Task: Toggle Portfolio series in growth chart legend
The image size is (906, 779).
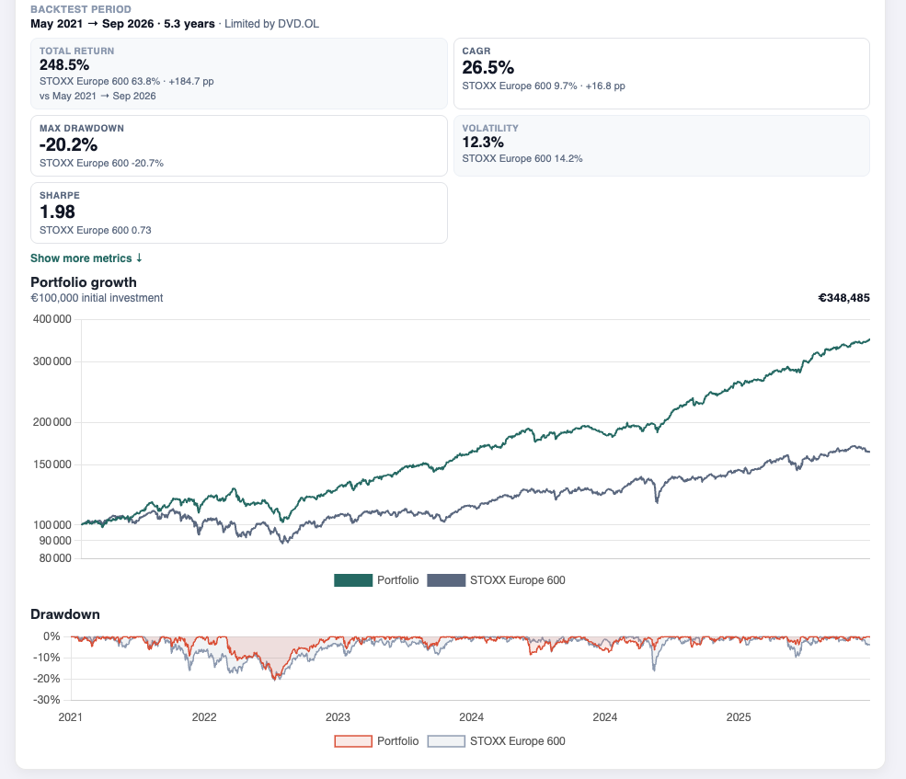Action: coord(376,580)
